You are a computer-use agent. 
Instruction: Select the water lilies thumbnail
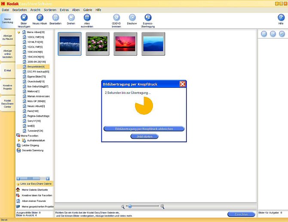point(98,44)
